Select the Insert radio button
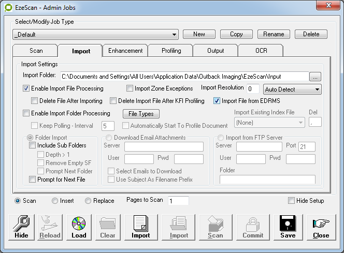 coord(55,201)
